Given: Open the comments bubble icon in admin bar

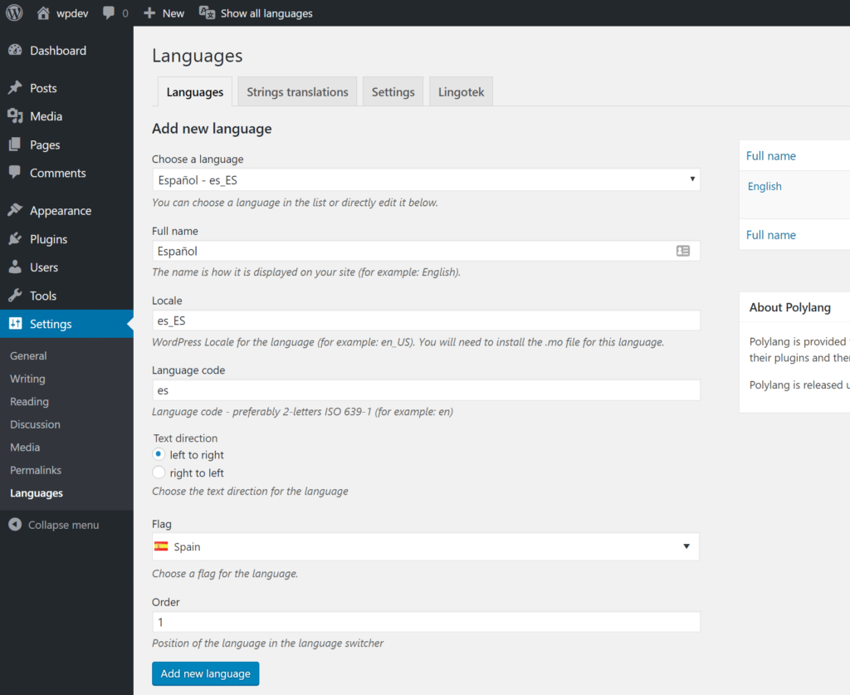Looking at the screenshot, I should coord(109,13).
